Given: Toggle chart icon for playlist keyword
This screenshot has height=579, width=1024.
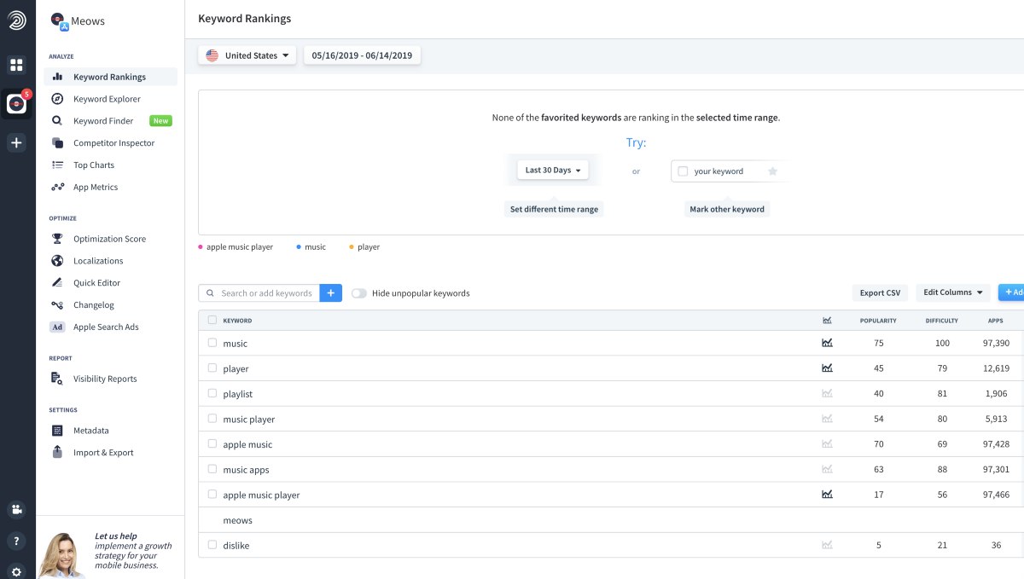Looking at the screenshot, I should coord(827,394).
